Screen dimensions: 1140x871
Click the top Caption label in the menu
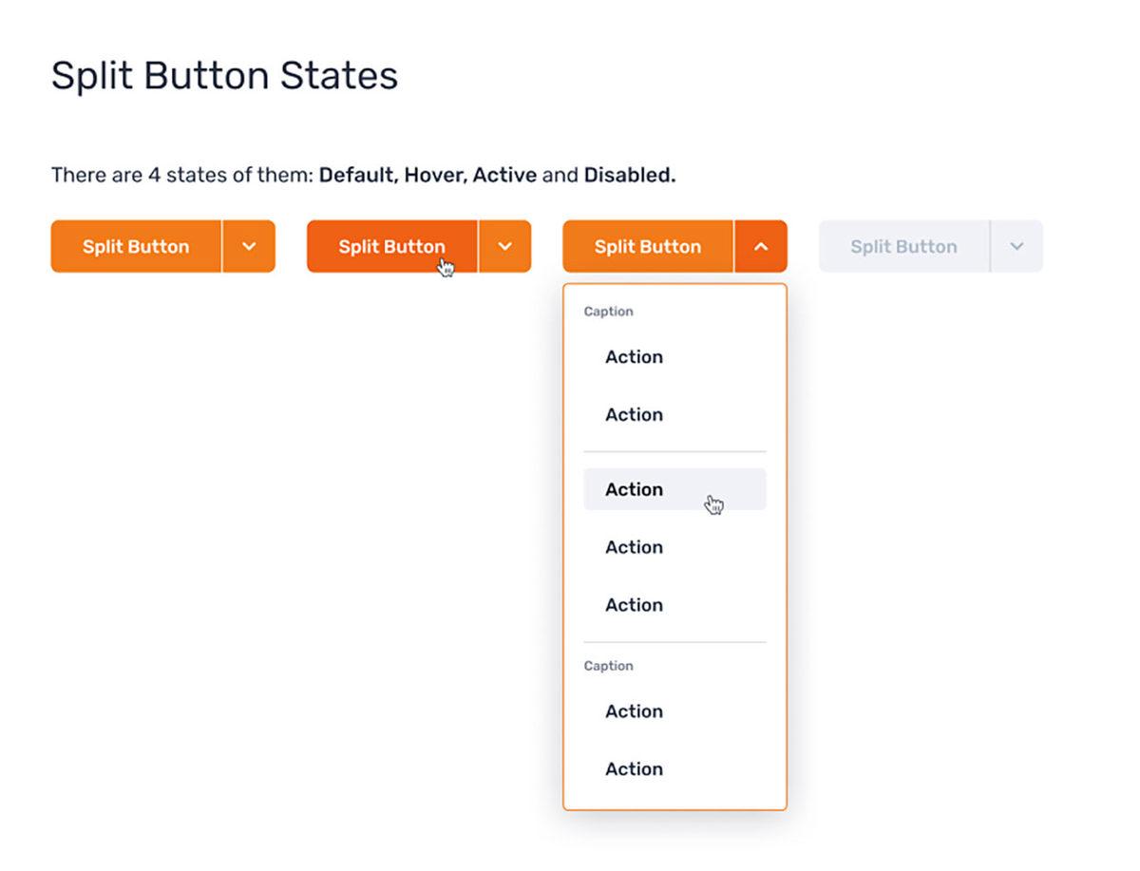tap(608, 312)
